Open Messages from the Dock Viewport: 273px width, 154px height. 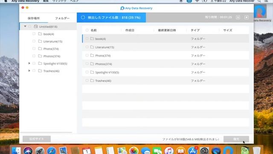(145, 151)
